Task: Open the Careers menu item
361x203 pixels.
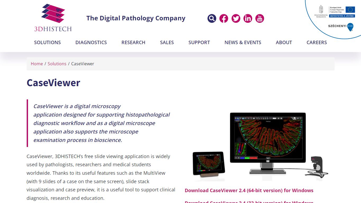Action: point(317,42)
